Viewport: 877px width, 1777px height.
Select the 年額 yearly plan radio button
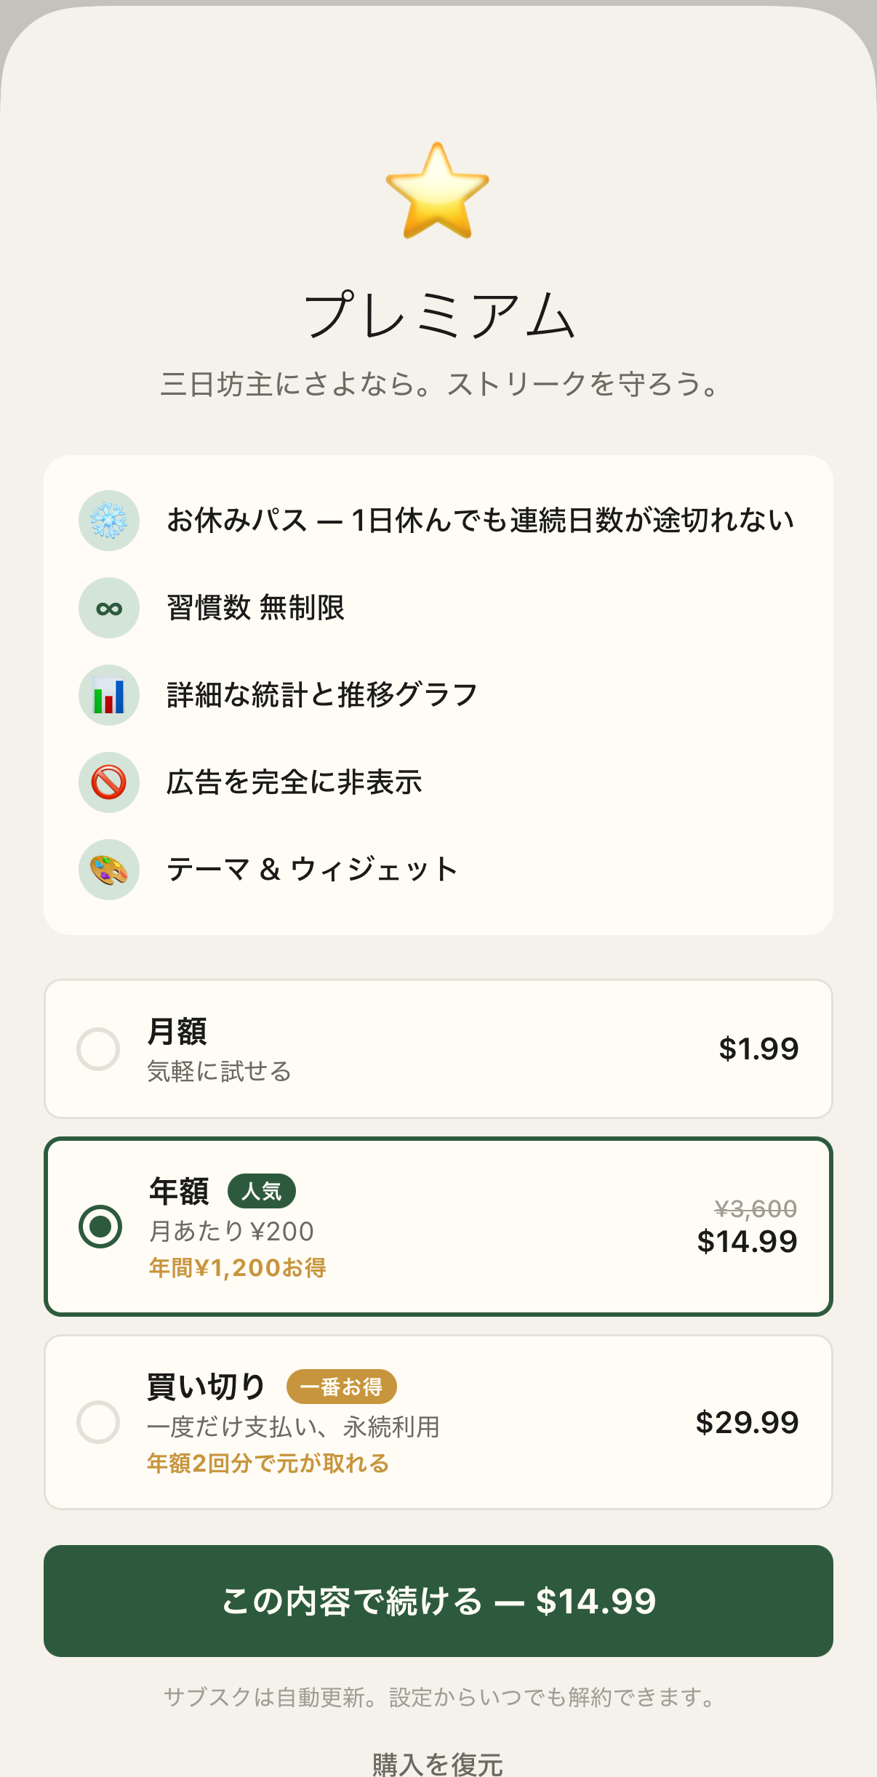coord(100,1227)
